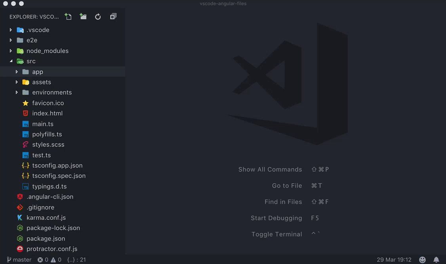Screen dimensions: 446x264
Task: Open the karma.conf.js file name
Action: coord(46,218)
